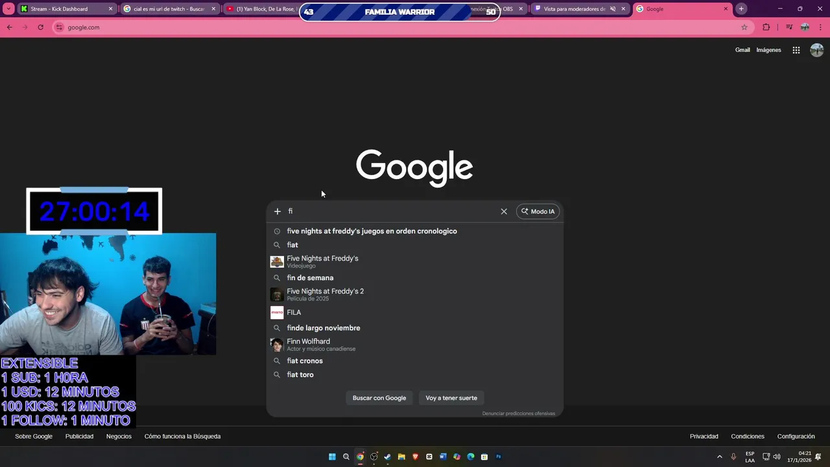Select the "fin de semana" suggestion
Image resolution: width=830 pixels, height=467 pixels.
(x=415, y=278)
